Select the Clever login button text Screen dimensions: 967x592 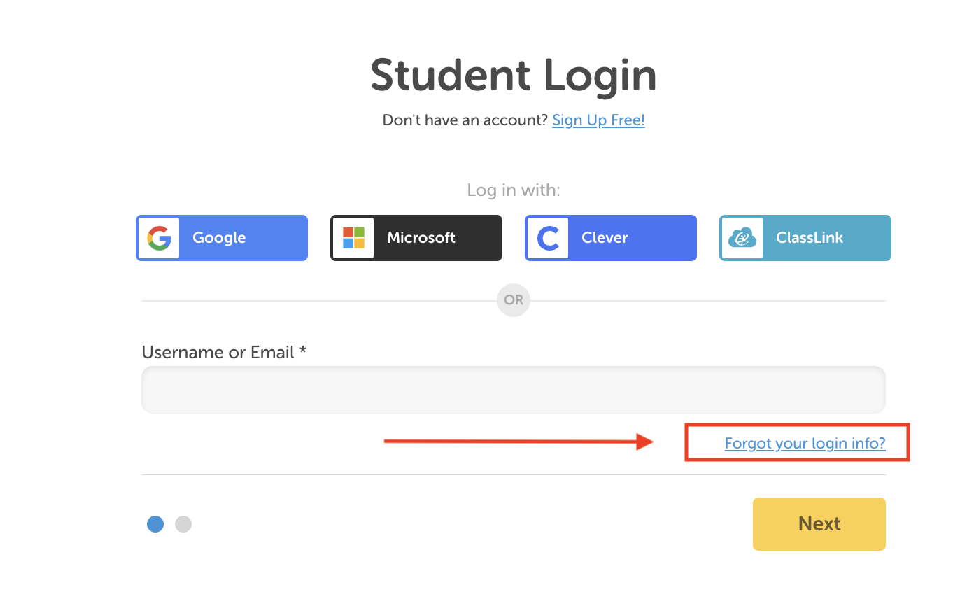(x=605, y=238)
